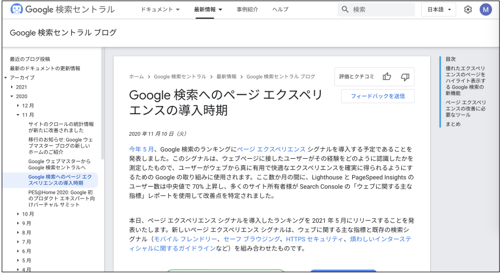Open the 最新情報 dropdown menu
This screenshot has height=274, width=502.
(208, 9)
